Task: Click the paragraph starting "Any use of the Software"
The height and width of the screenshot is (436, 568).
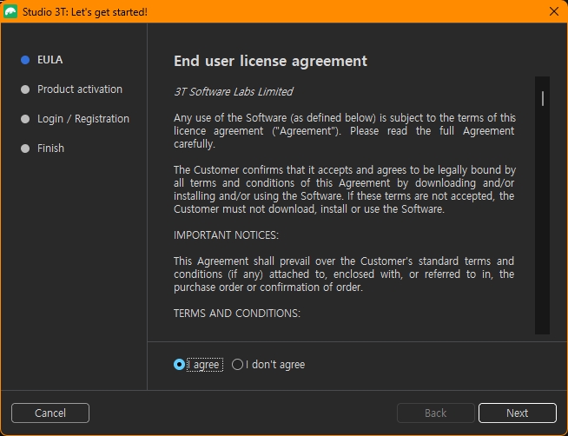Action: (344, 131)
